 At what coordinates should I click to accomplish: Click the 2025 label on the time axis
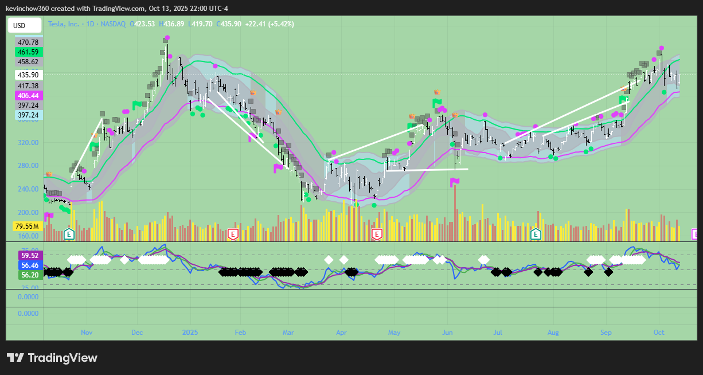(x=189, y=332)
